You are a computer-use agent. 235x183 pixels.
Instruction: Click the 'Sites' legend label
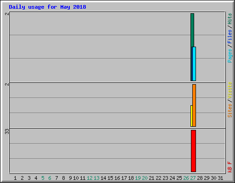pyautogui.click(x=230, y=111)
